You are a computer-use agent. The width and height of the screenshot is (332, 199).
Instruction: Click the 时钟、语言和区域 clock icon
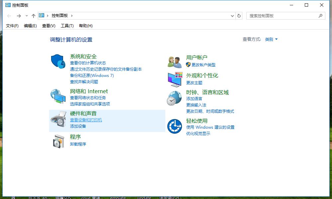(174, 99)
